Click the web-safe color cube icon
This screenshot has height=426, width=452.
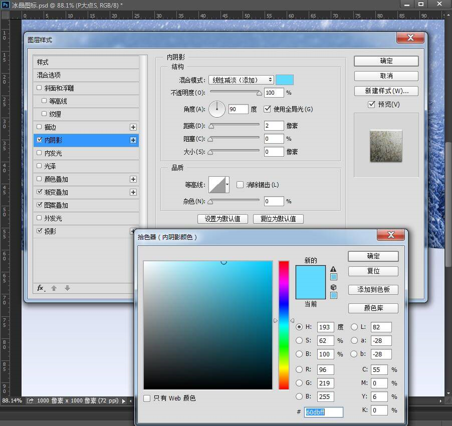pyautogui.click(x=334, y=287)
